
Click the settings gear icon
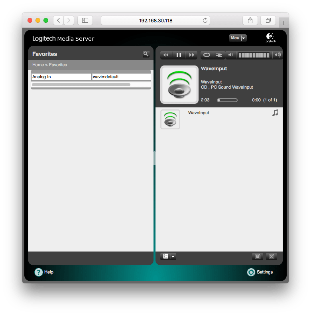[x=251, y=272]
